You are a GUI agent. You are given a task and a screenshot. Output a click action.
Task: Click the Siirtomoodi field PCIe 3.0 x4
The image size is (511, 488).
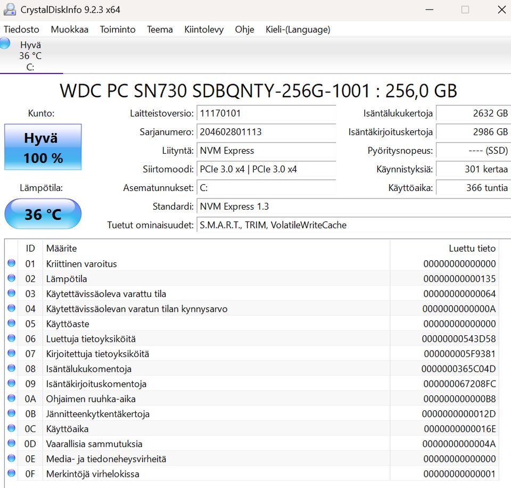(x=266, y=169)
